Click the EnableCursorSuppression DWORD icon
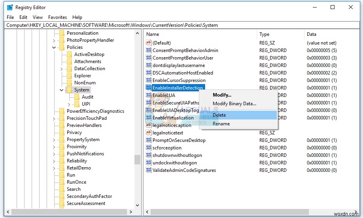This screenshot has width=363, height=218. click(x=148, y=80)
